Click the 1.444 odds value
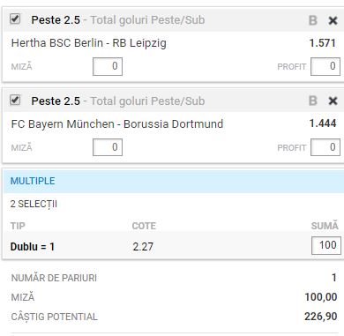The width and height of the screenshot is (344, 336). tap(323, 123)
